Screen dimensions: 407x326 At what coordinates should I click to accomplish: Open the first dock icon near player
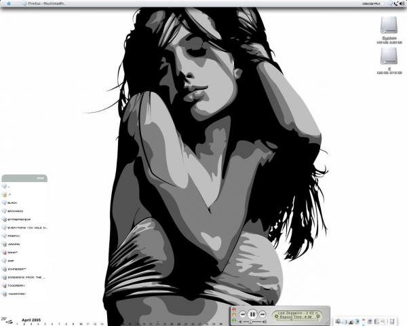[x=338, y=321]
